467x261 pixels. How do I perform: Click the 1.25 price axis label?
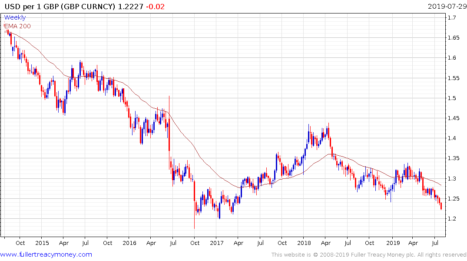(x=453, y=199)
